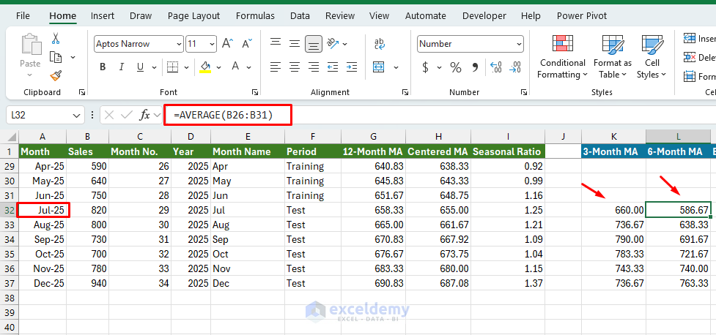Apply font color using A icon
The width and height of the screenshot is (716, 335).
tap(236, 67)
